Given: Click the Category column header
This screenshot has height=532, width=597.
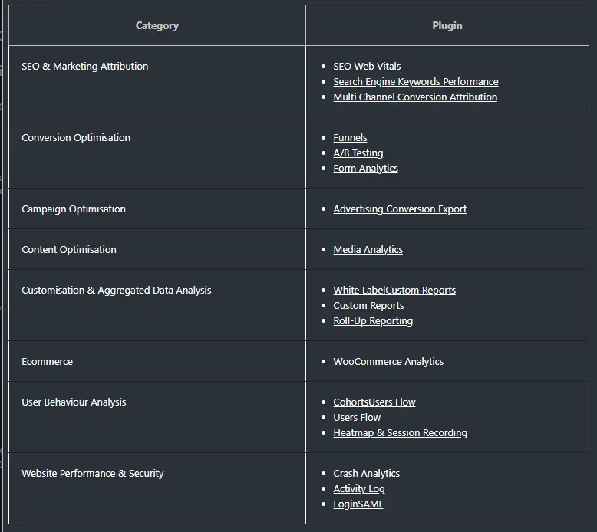Looking at the screenshot, I should [157, 25].
